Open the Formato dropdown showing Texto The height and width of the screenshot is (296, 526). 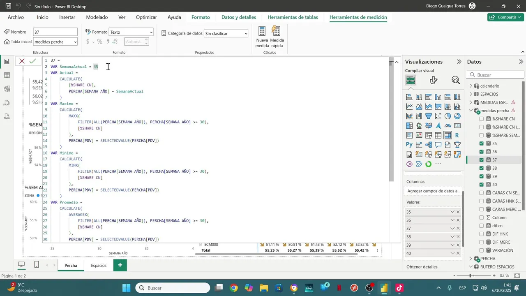(x=131, y=32)
